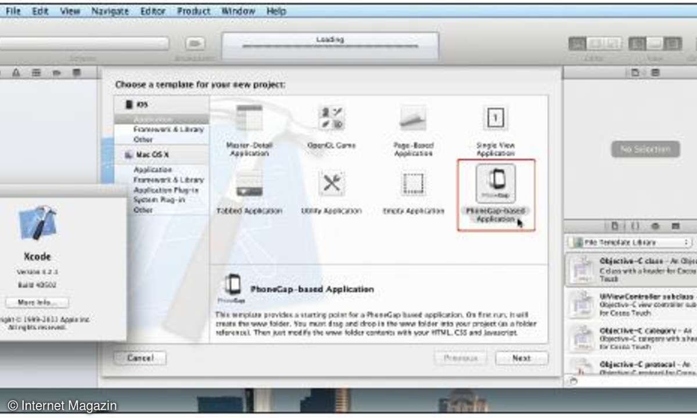Choose the OpenGL Game template icon

pyautogui.click(x=332, y=118)
